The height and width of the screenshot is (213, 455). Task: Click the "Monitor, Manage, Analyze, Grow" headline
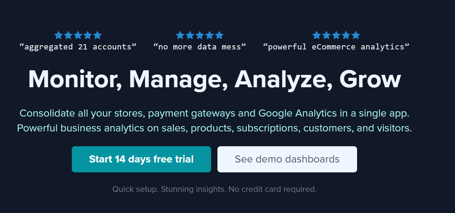[215, 79]
